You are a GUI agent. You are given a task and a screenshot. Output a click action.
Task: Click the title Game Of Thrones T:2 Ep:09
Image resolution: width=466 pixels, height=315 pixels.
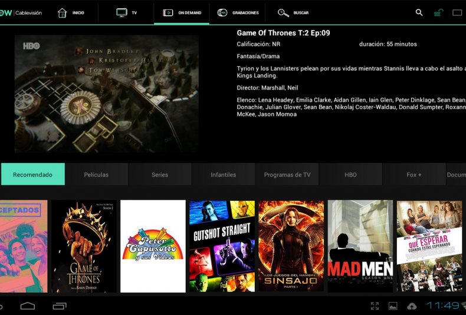point(283,33)
